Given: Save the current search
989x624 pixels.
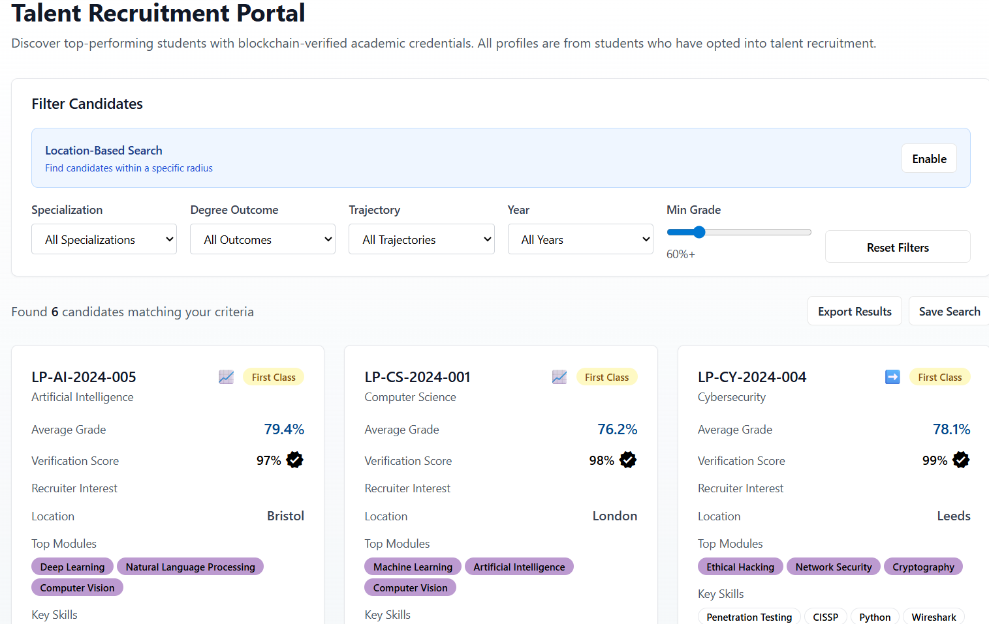Looking at the screenshot, I should point(949,312).
